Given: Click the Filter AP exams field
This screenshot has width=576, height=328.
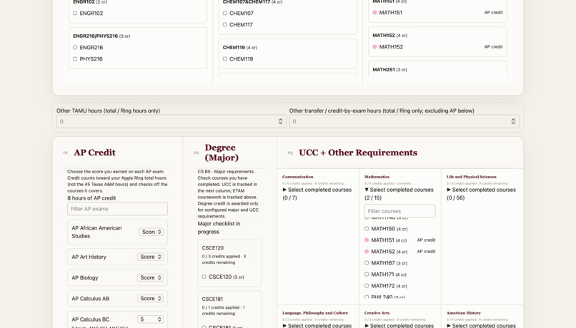Looking at the screenshot, I should 117,209.
